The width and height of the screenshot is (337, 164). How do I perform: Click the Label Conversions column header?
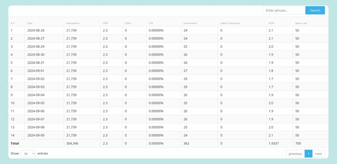pos(230,23)
